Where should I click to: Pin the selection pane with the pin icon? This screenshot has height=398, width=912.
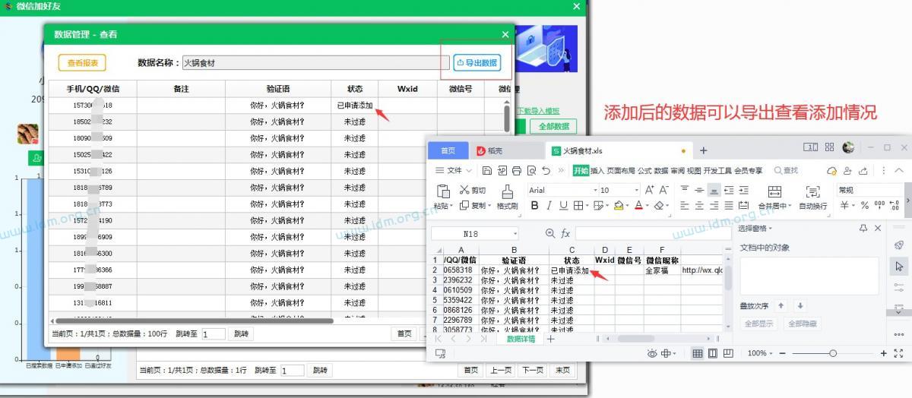(x=863, y=228)
